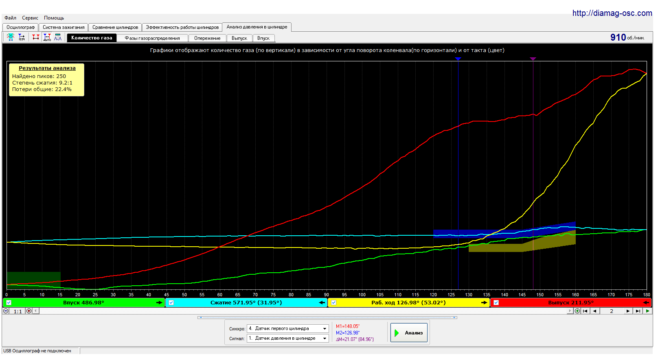Click the zoom out minus icon
The height and width of the screenshot is (356, 658).
click(6, 311)
